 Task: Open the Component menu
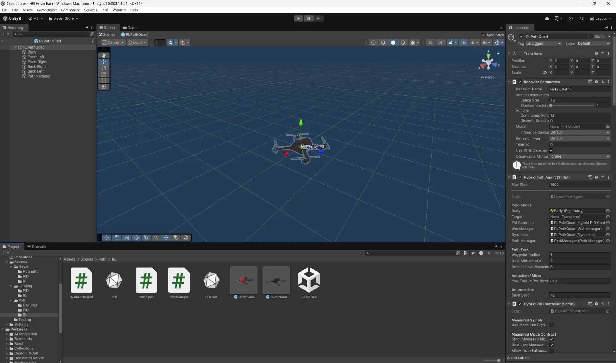(x=70, y=10)
